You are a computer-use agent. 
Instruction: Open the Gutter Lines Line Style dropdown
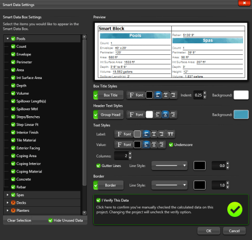[x=169, y=166]
